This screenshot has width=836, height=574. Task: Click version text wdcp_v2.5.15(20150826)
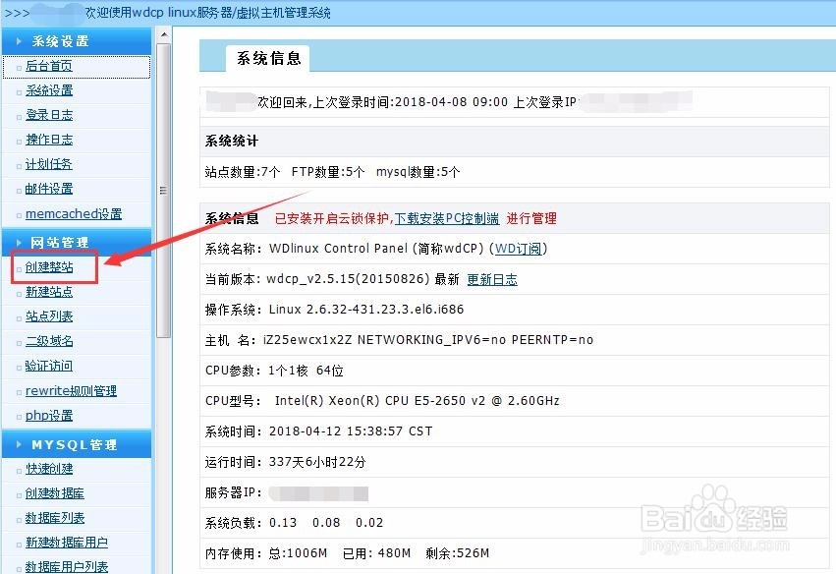point(348,279)
